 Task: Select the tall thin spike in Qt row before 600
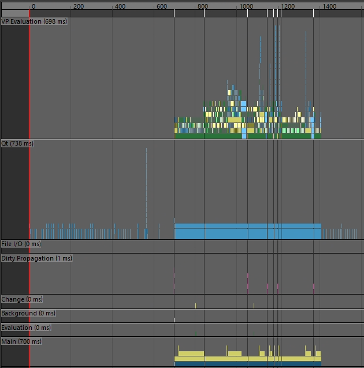pos(146,188)
